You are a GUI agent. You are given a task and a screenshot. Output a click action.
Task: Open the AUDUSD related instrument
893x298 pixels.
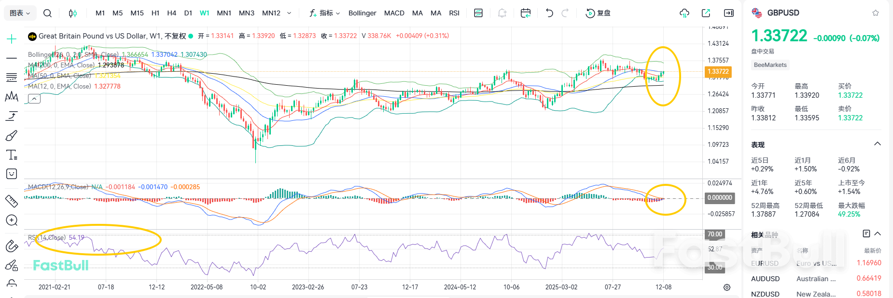coord(765,279)
